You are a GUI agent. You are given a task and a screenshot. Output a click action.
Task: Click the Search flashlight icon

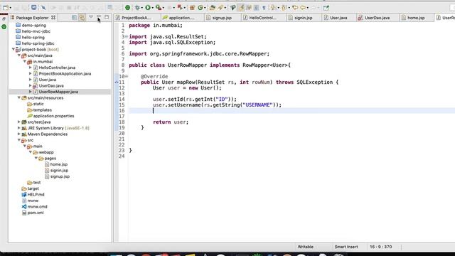[220, 8]
